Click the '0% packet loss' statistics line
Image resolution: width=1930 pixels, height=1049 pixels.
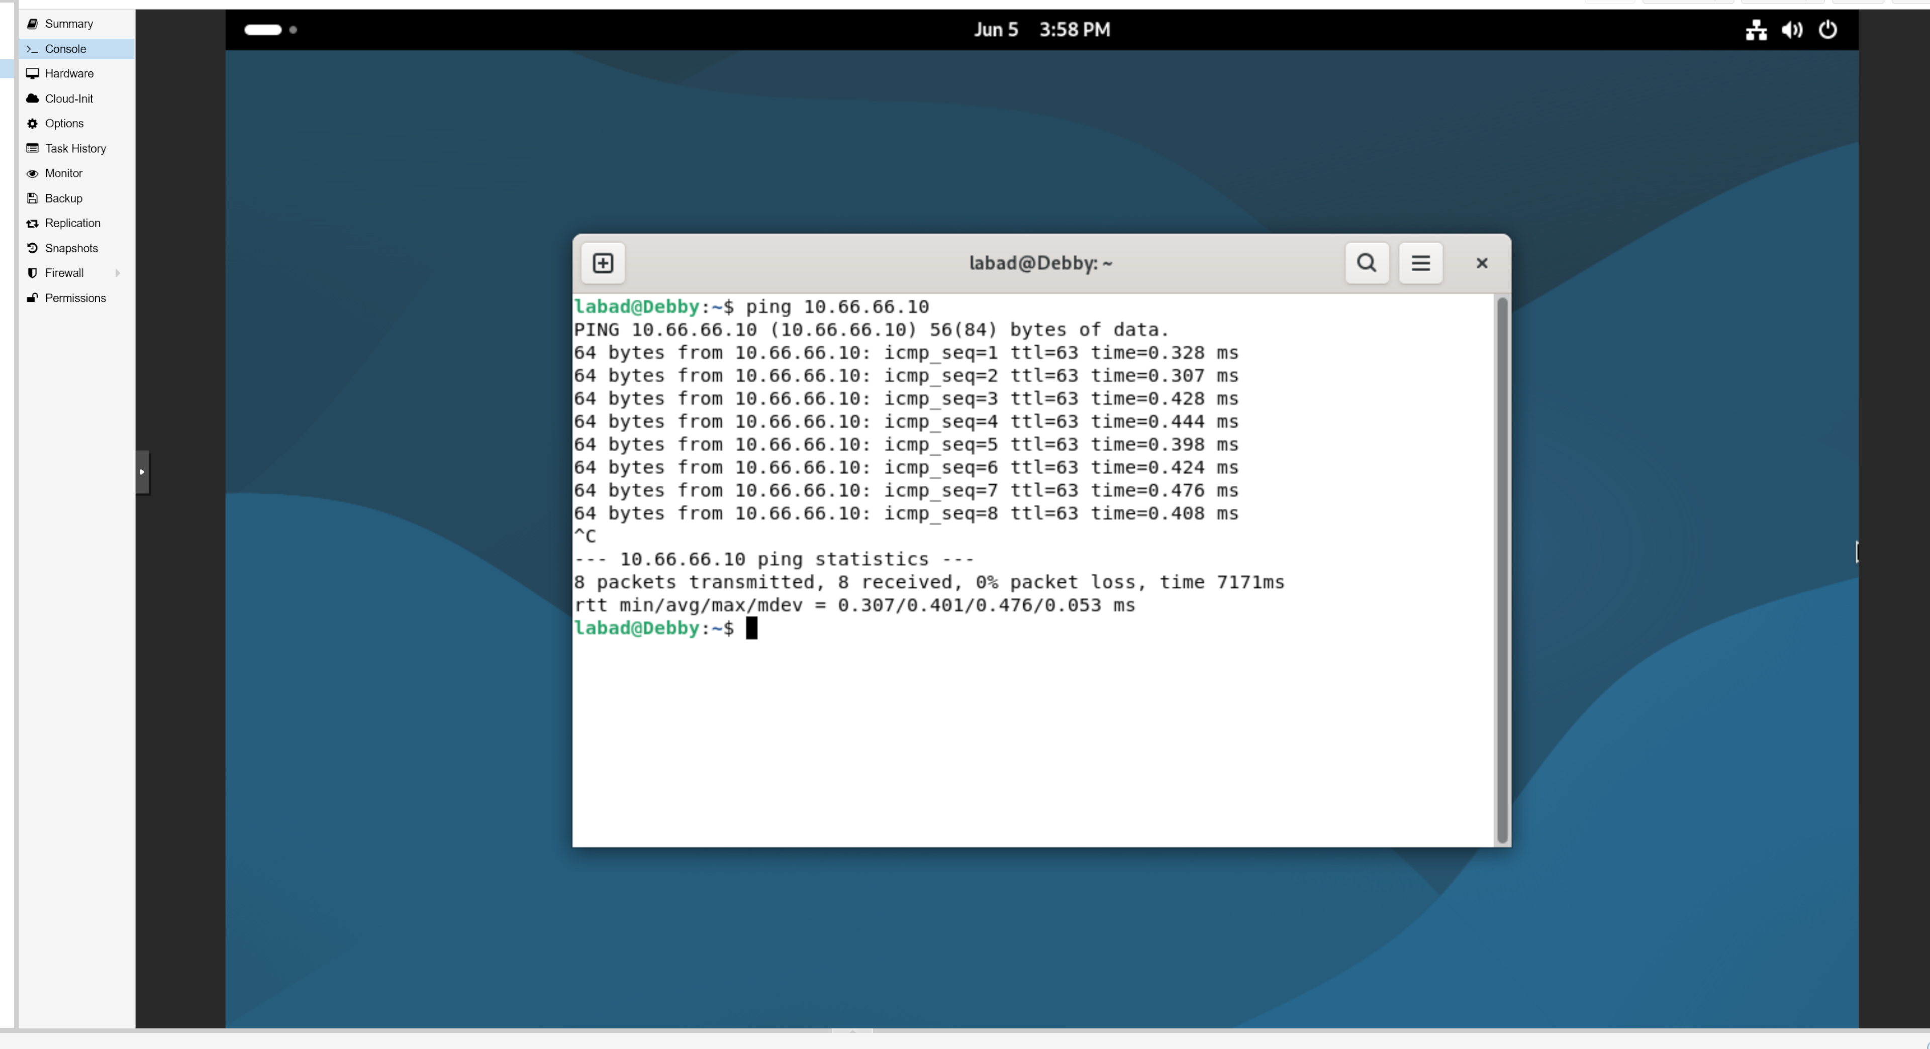point(929,583)
